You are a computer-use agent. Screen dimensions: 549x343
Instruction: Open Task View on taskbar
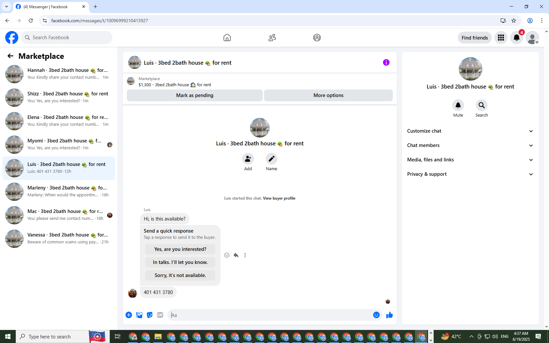(118, 336)
